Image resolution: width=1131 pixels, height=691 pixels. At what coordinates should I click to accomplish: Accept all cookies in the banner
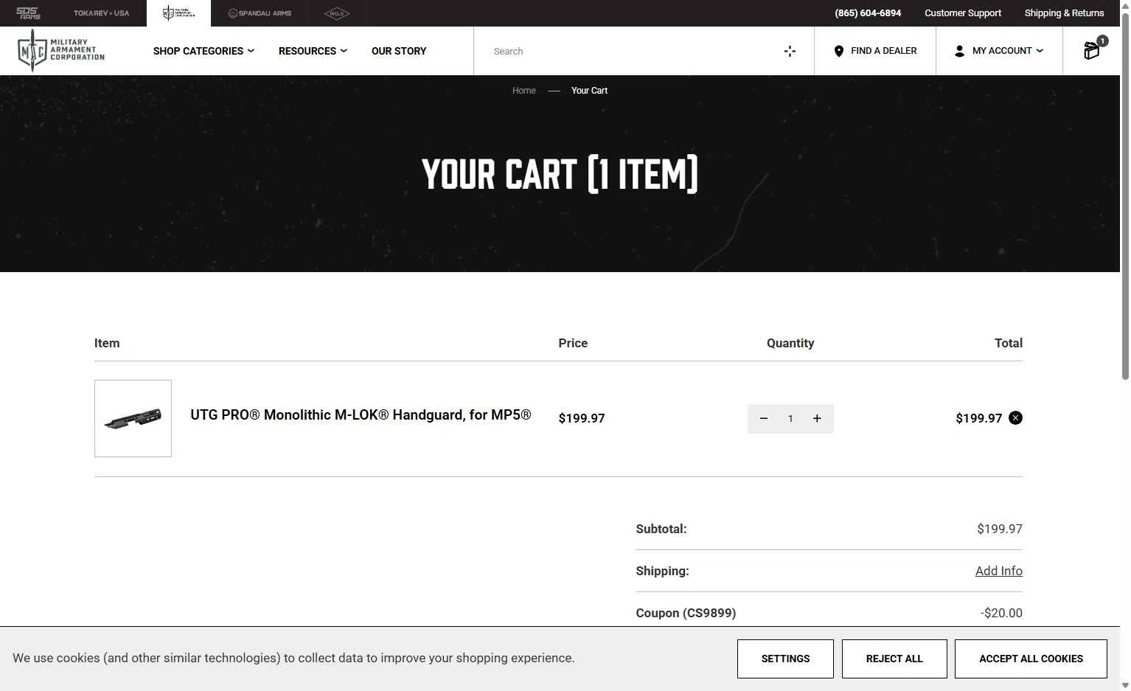click(1031, 659)
